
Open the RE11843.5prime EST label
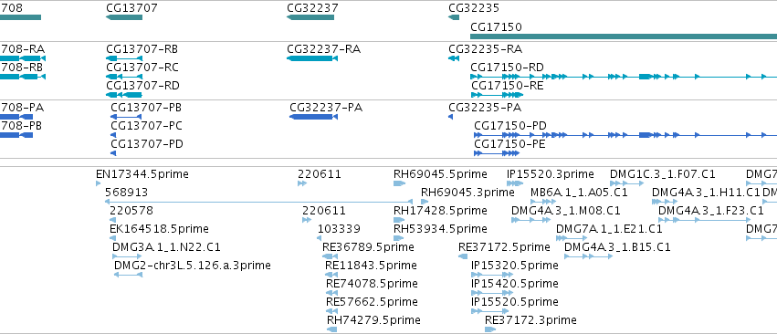(372, 266)
